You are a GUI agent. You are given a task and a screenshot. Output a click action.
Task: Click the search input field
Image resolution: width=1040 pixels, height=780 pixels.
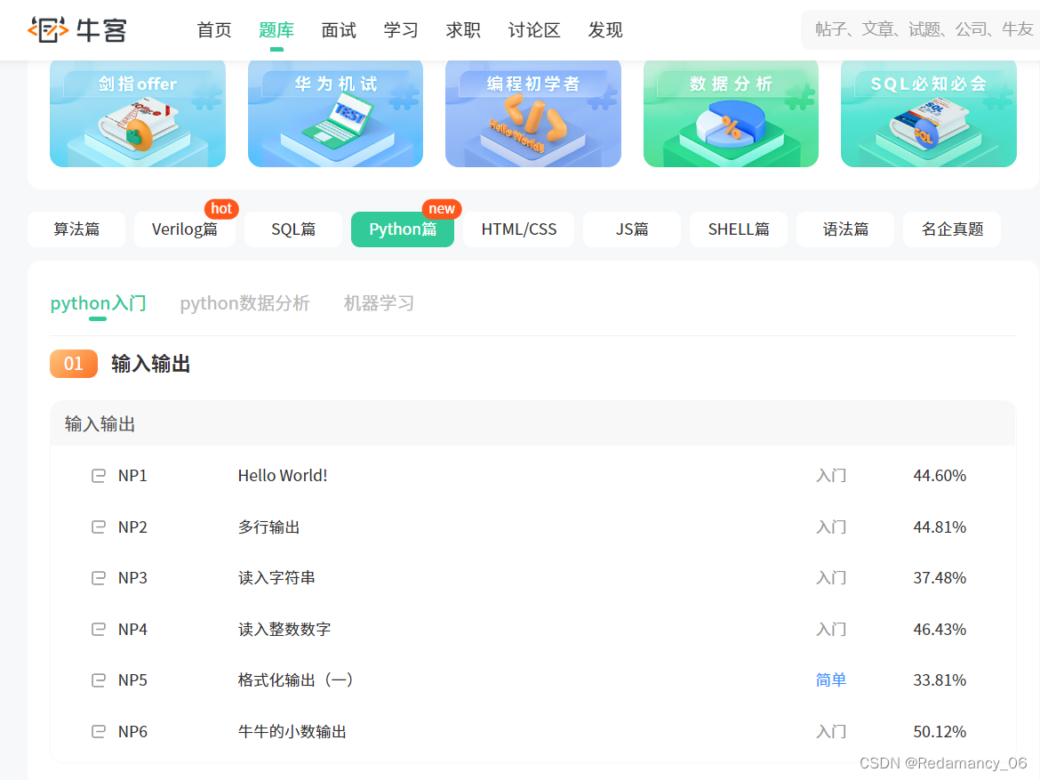pos(920,28)
